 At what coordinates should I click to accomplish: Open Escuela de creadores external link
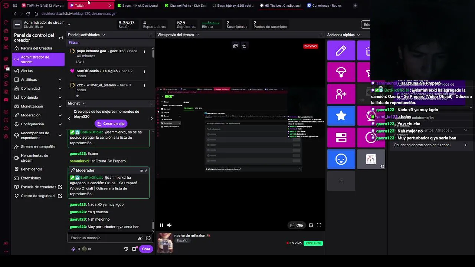tap(38, 187)
